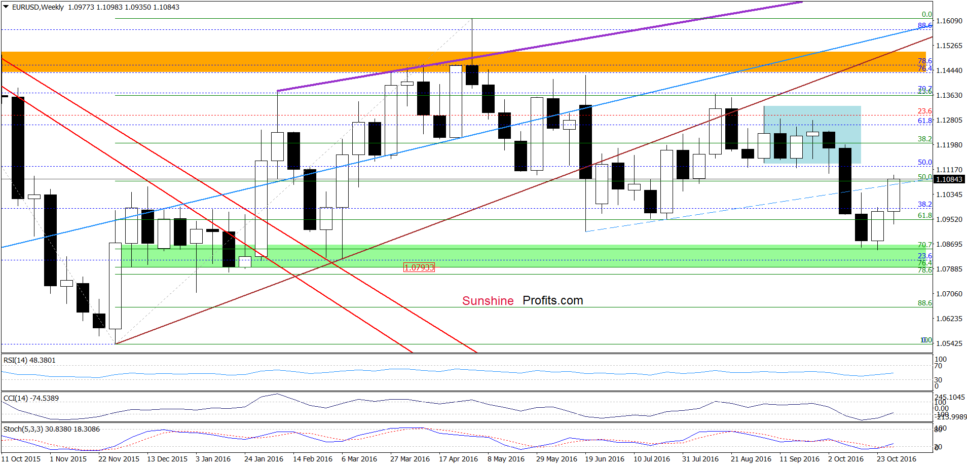
Task: Click the 1.15265 price axis value
Action: (x=949, y=46)
